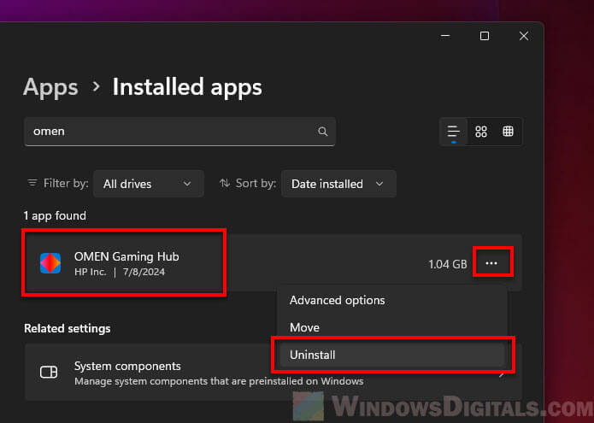Open the three-dot menu for OMEN Gaming Hub
Image resolution: width=594 pixels, height=423 pixels.
pyautogui.click(x=491, y=263)
